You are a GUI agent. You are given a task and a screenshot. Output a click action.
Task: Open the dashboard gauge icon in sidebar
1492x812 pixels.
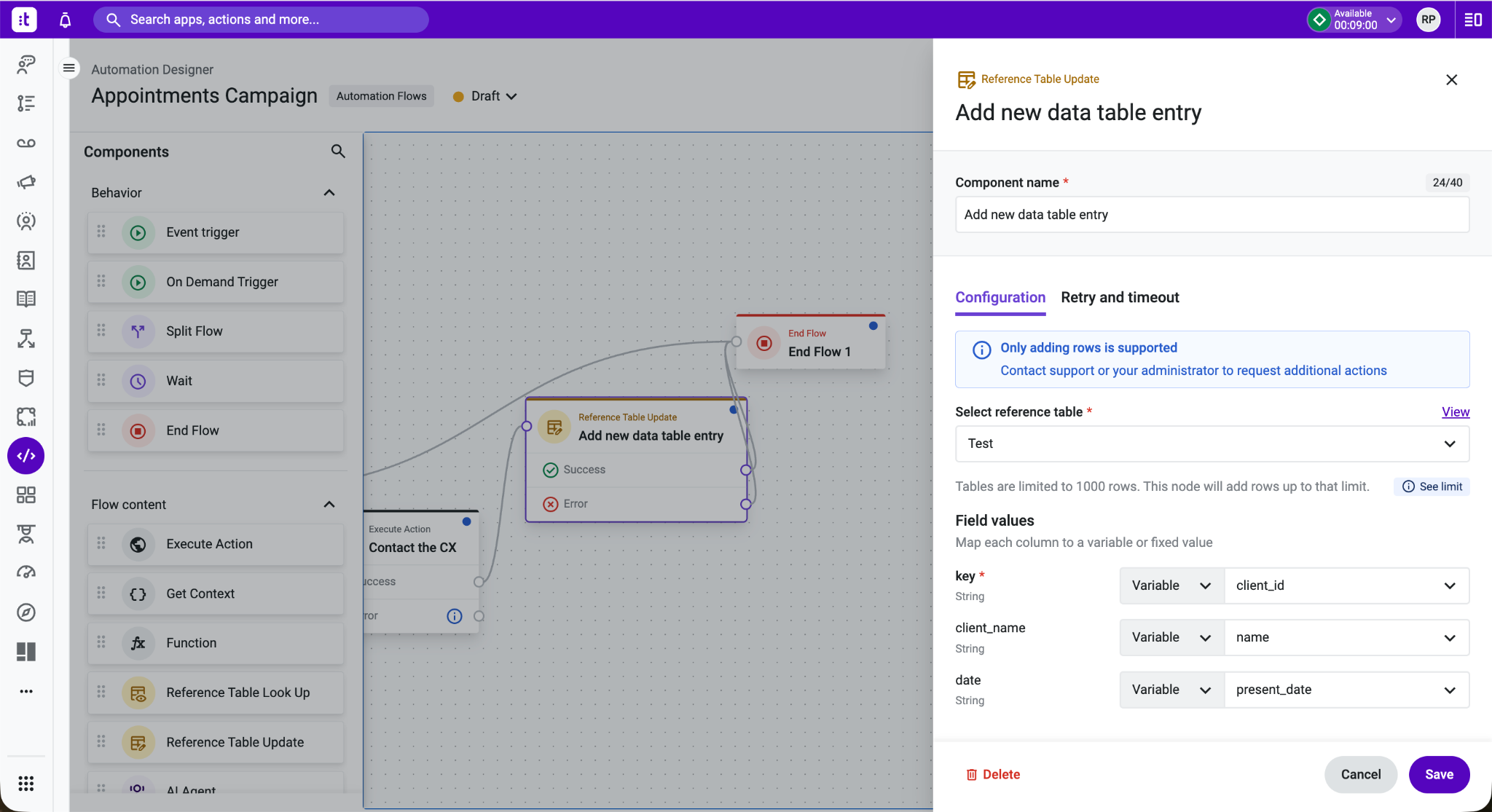26,573
